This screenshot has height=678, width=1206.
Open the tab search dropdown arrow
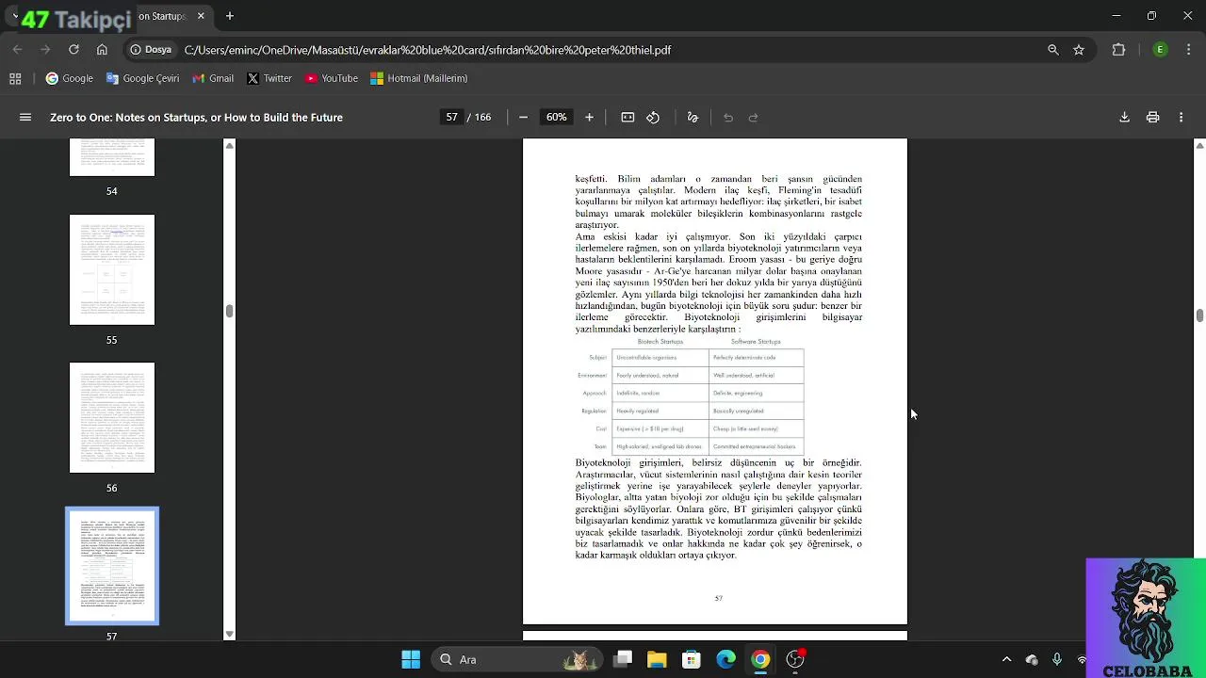[15, 16]
